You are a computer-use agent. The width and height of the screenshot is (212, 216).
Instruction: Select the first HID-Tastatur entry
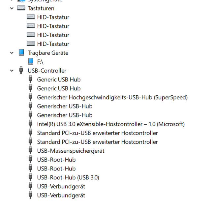(53, 17)
